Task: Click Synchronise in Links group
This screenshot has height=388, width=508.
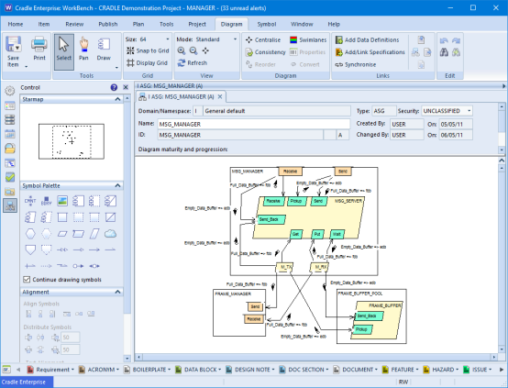Action: pos(356,64)
